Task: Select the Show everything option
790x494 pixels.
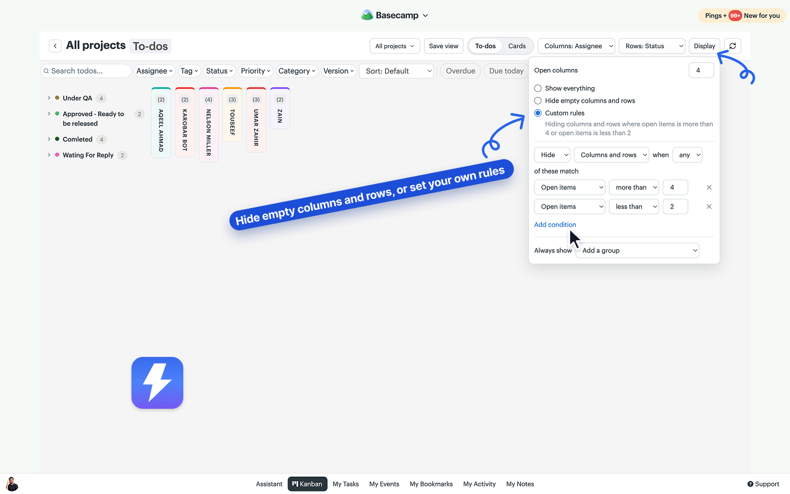Action: coord(538,88)
